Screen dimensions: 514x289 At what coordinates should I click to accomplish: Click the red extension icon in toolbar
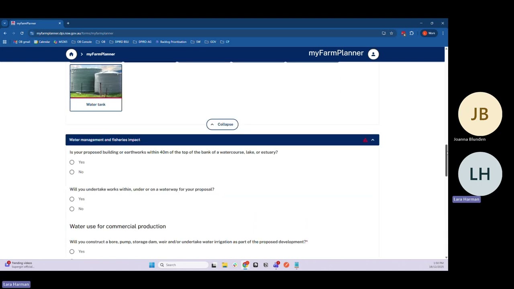[x=403, y=33]
